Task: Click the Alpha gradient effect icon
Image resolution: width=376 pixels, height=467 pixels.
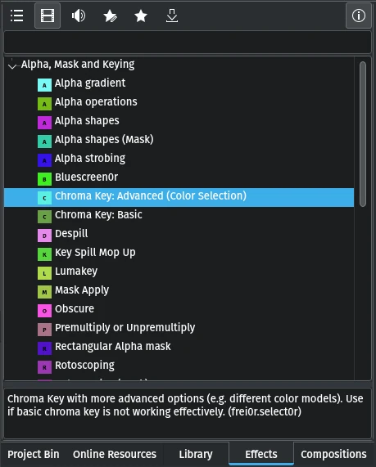Action: [x=44, y=85]
